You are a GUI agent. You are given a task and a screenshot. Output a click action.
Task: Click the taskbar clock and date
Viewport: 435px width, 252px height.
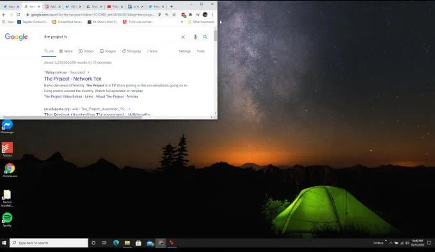coord(418,243)
